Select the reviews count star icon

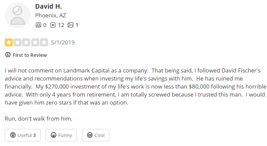pyautogui.click(x=53, y=25)
